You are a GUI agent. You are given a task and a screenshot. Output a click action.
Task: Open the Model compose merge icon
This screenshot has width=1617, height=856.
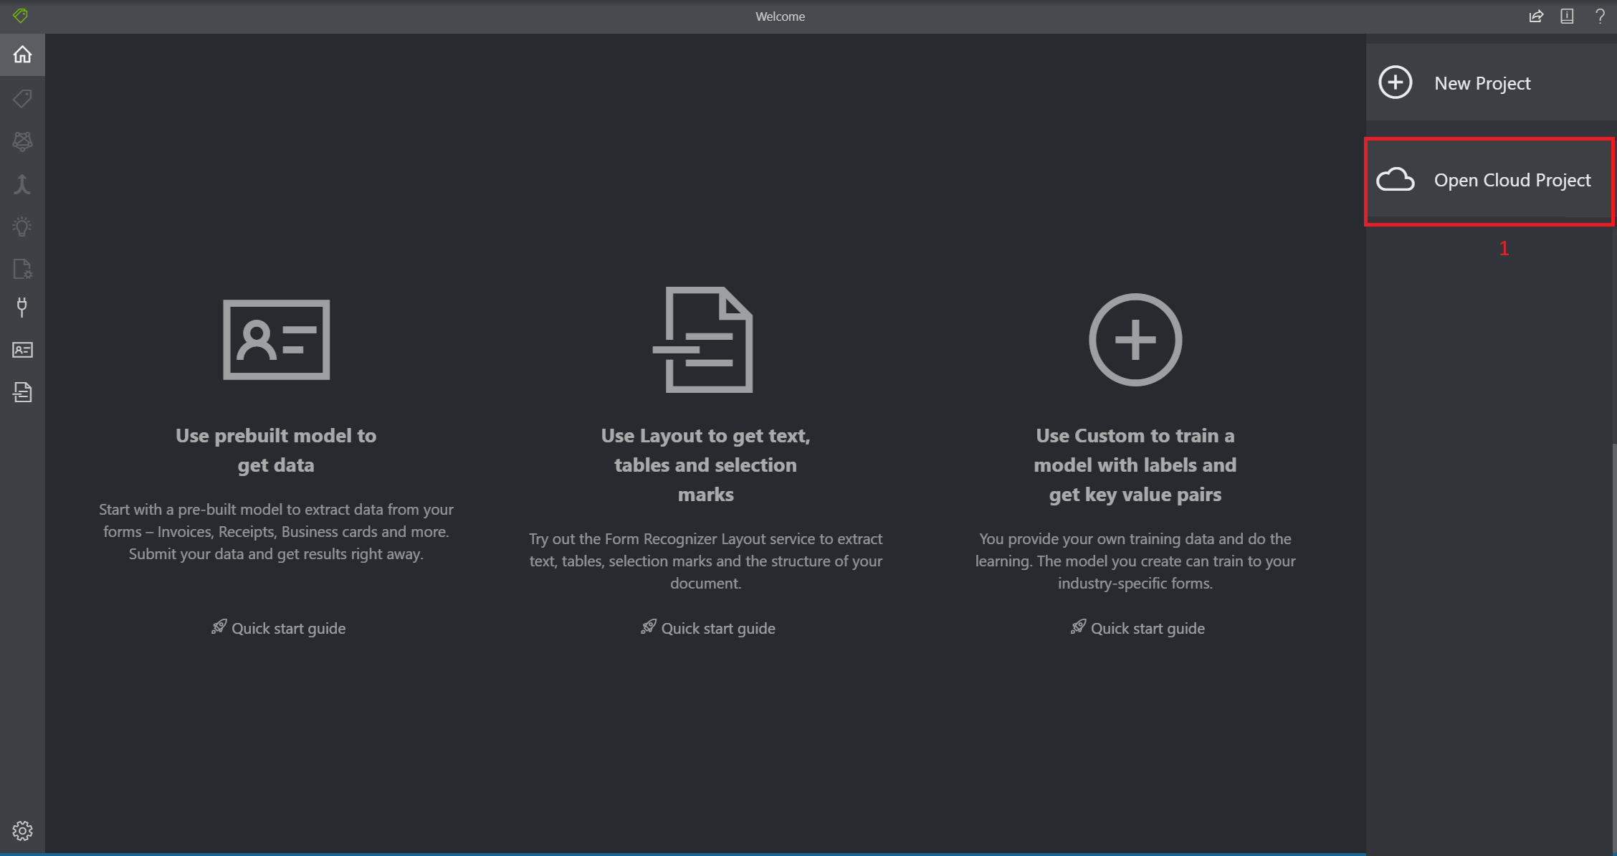pos(22,184)
